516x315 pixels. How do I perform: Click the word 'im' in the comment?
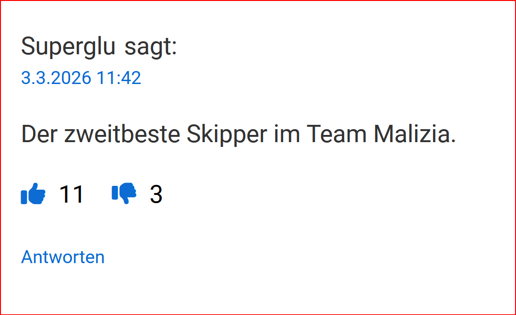tap(287, 134)
